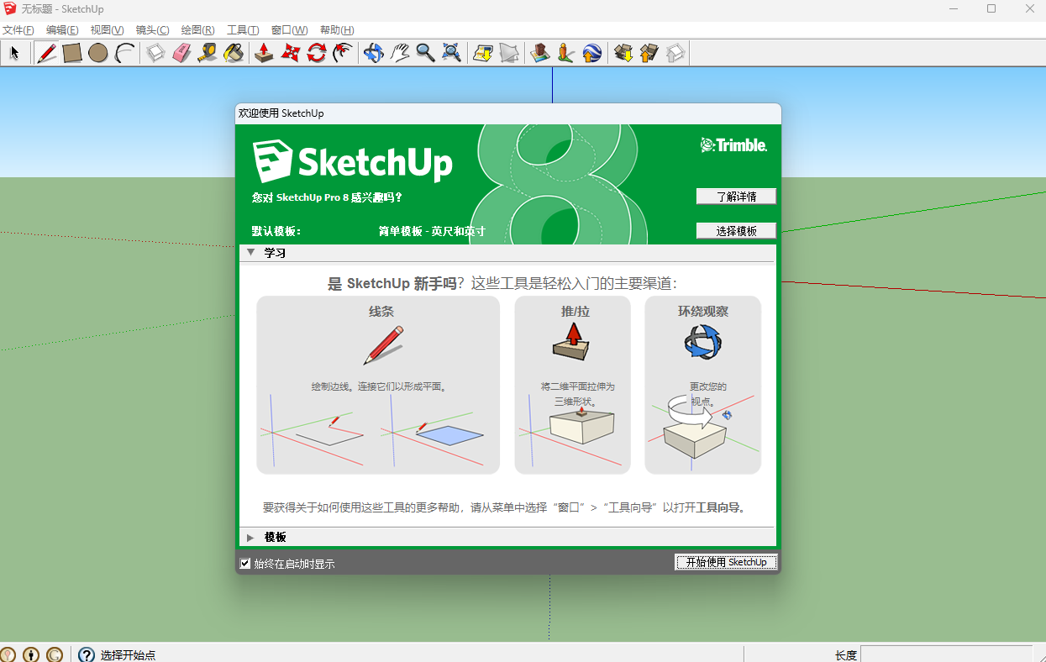The image size is (1046, 662).
Task: Click the Share Component icon
Action: pos(675,53)
